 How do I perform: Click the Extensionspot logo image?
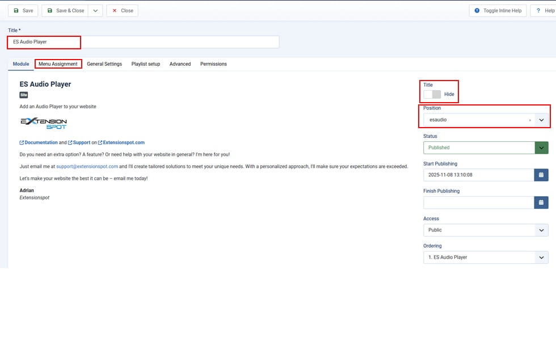(44, 123)
